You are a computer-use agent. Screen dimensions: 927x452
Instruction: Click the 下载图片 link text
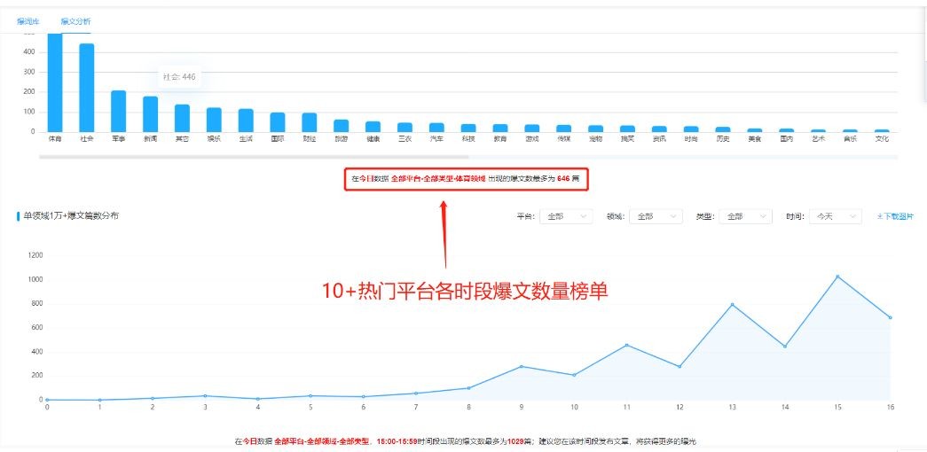coord(900,216)
